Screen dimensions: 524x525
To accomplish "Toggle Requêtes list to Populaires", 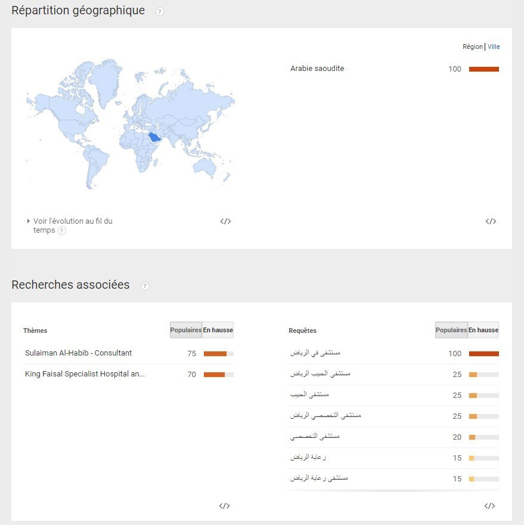I will [x=451, y=330].
